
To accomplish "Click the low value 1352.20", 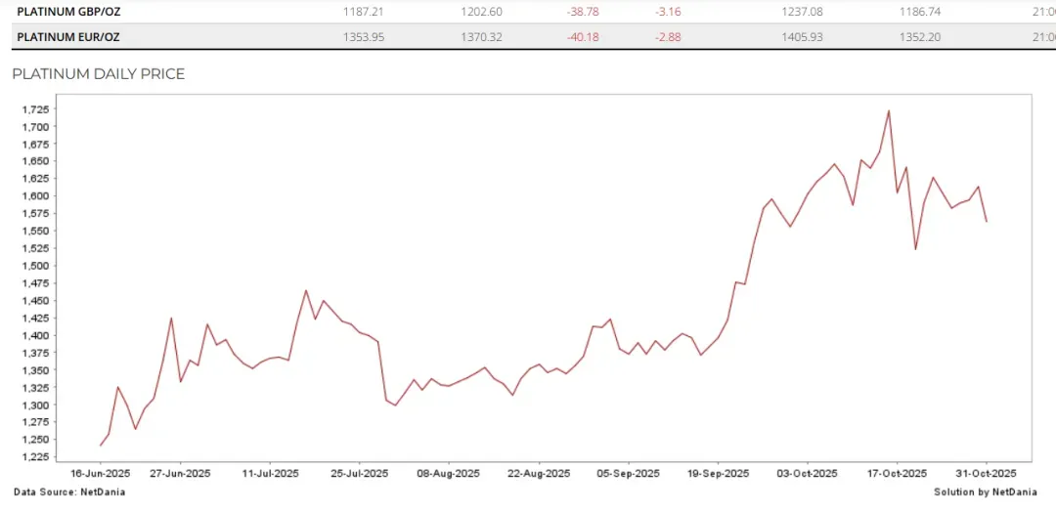I will point(920,37).
